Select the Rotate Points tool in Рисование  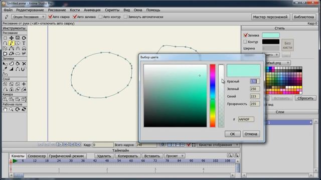(24, 38)
